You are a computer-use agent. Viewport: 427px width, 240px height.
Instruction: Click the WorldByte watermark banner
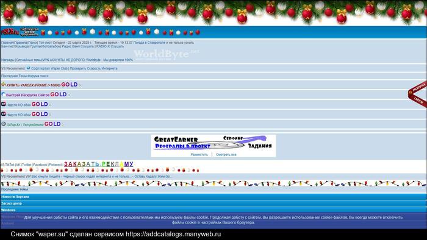(167, 54)
